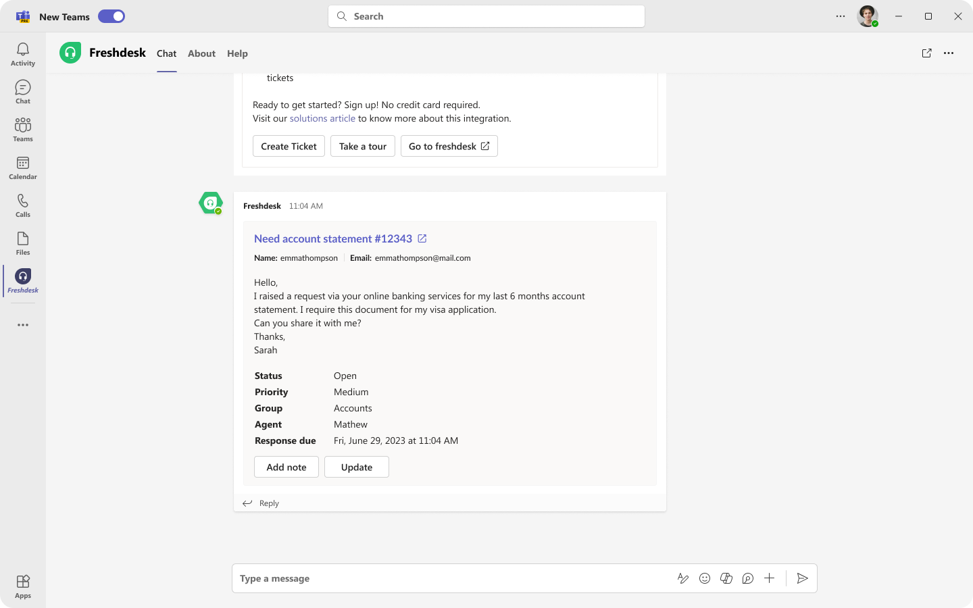Viewport: 973px width, 608px height.
Task: Click the plus actions icon in compose box
Action: (x=770, y=578)
